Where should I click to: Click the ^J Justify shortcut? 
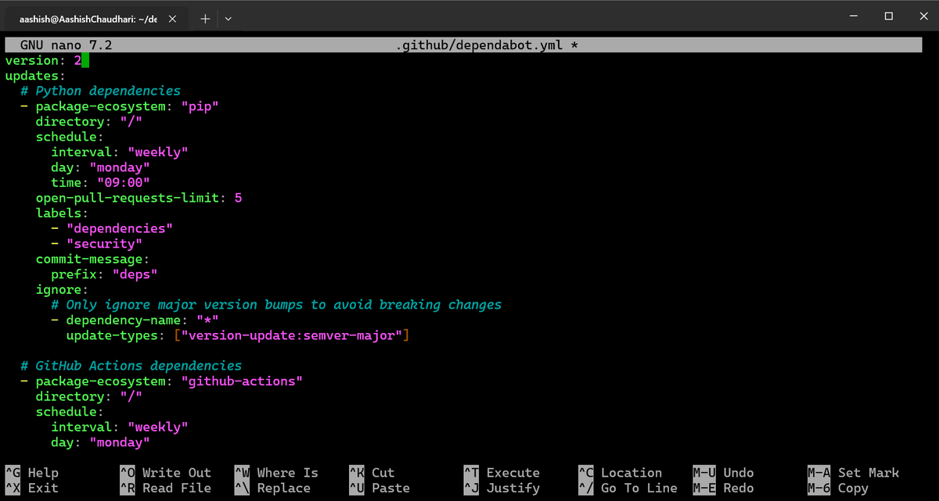(x=502, y=488)
